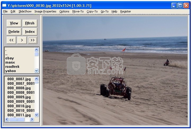This screenshot has height=129, width=191.
Task: Select the manx folder
Action: click(x=10, y=63)
